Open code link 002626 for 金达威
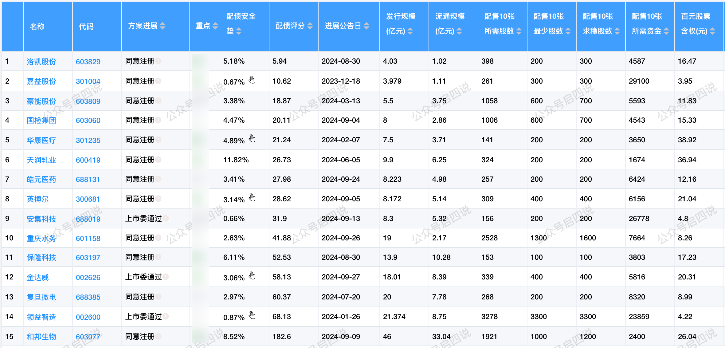 (88, 277)
